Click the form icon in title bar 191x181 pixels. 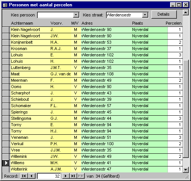pos(5,5)
